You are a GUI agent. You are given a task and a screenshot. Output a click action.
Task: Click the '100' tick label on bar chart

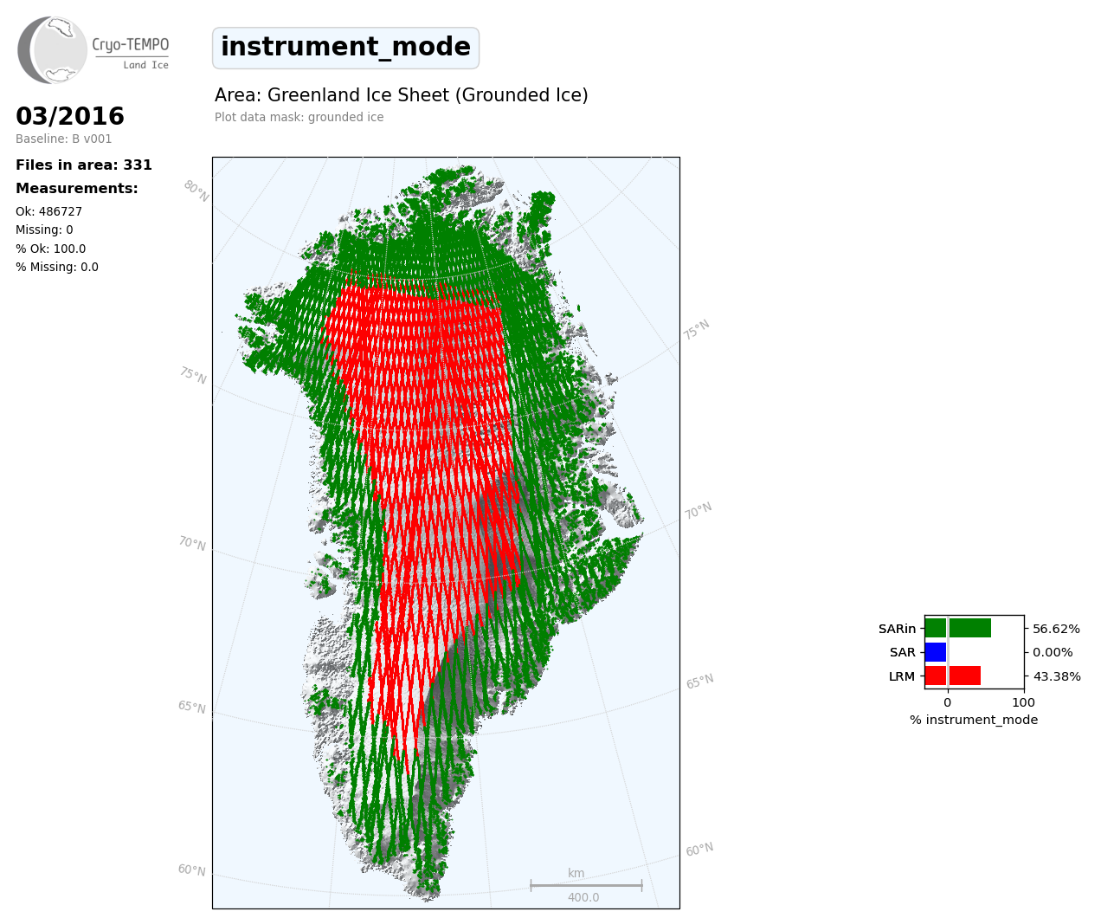click(x=1024, y=702)
